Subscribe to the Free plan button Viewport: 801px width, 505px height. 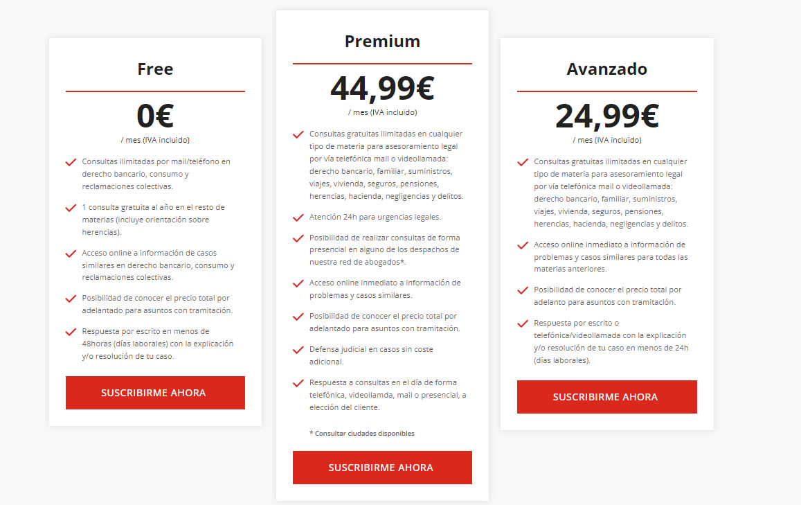click(155, 393)
